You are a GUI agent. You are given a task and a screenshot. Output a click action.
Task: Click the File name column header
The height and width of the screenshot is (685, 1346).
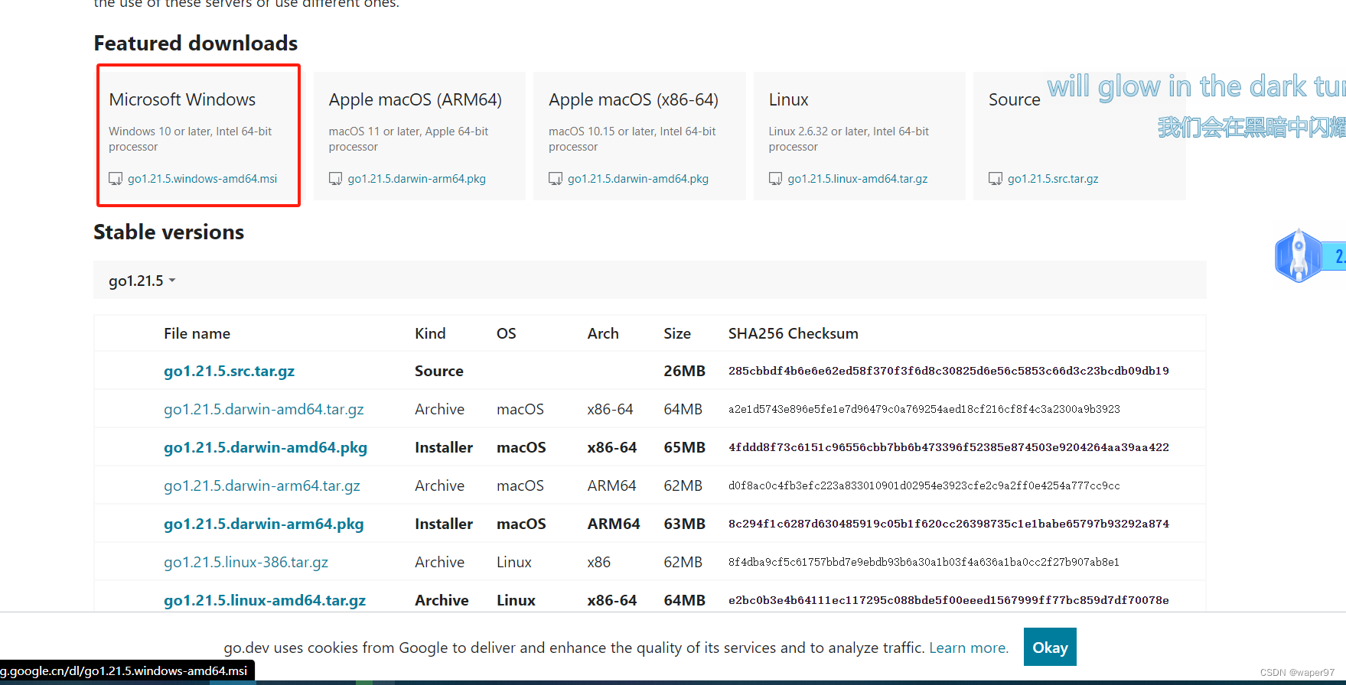(x=197, y=333)
